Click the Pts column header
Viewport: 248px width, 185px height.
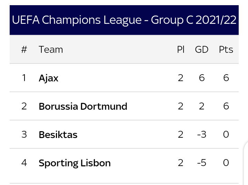point(226,50)
